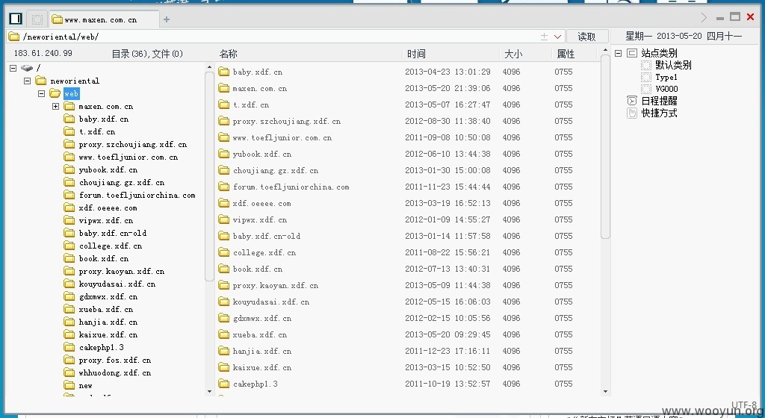Click folder icon of baby.xdf.cn in the file list
Image resolution: width=765 pixels, height=418 pixels.
click(224, 72)
